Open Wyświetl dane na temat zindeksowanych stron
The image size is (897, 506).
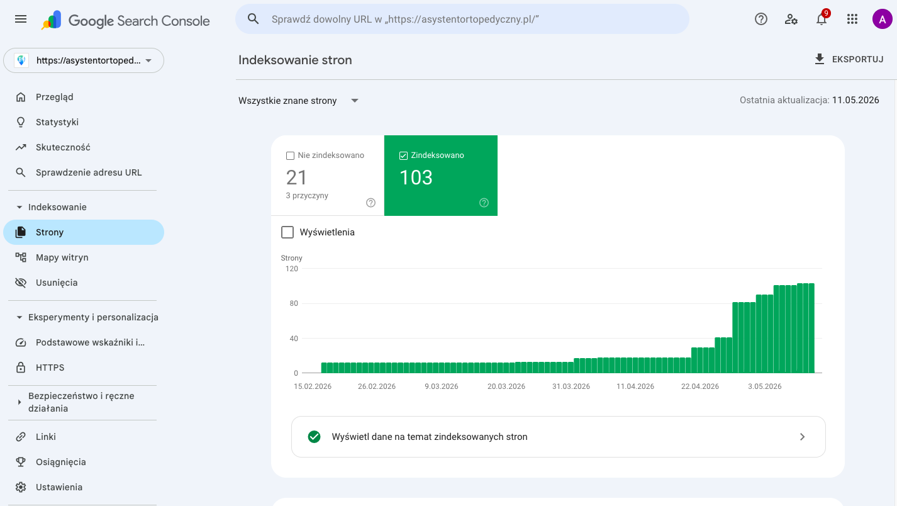click(x=559, y=437)
